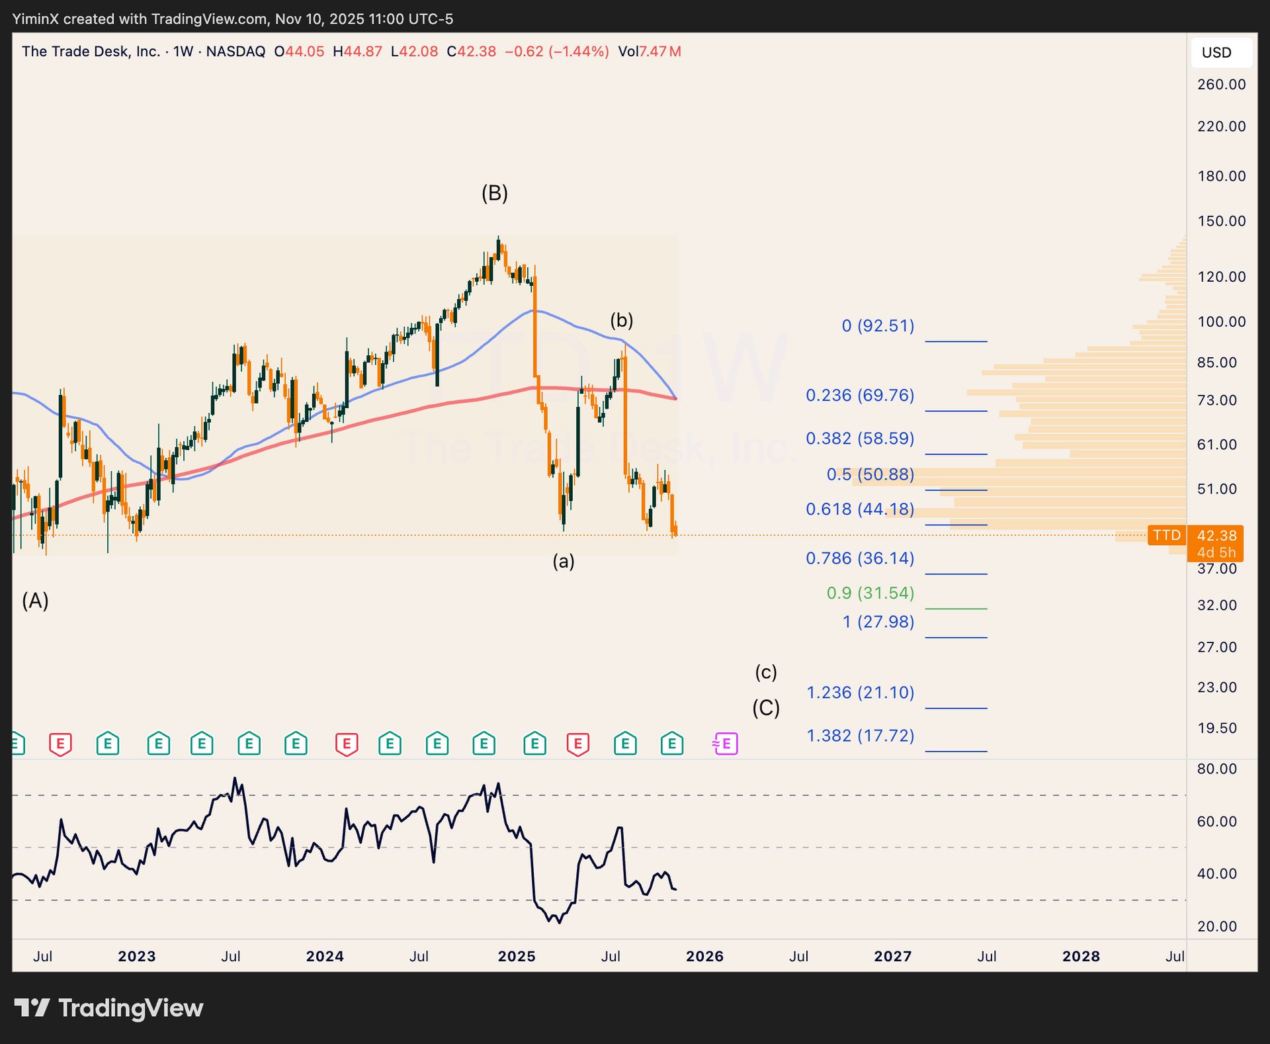Select the green 0.9 (31.54) level label
Screen dimensions: 1270x1044
click(x=870, y=593)
